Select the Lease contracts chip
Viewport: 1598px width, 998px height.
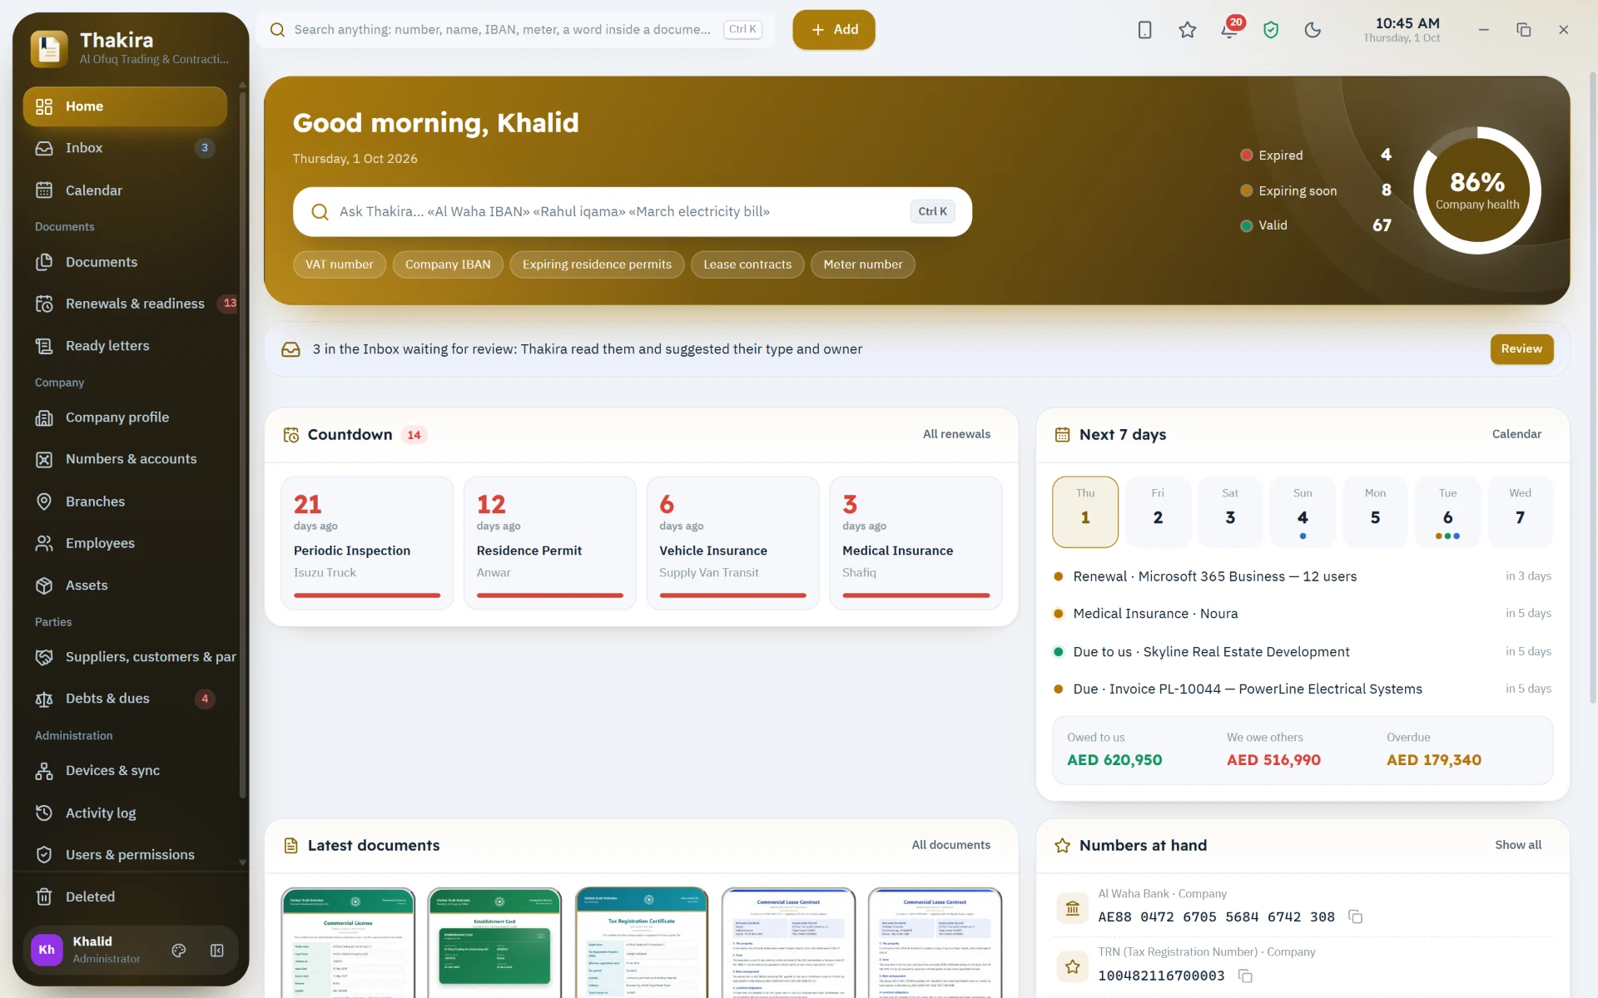(x=747, y=264)
